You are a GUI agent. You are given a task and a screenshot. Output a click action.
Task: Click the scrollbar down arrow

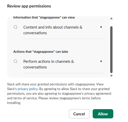pyautogui.click(x=111, y=76)
